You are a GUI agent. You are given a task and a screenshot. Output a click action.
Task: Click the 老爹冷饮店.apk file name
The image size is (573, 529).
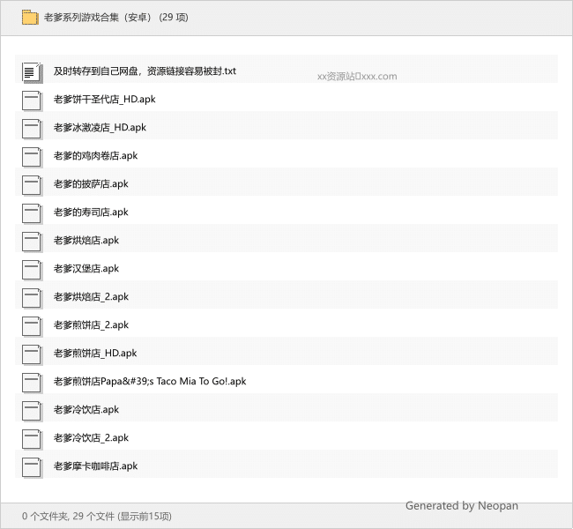click(86, 410)
